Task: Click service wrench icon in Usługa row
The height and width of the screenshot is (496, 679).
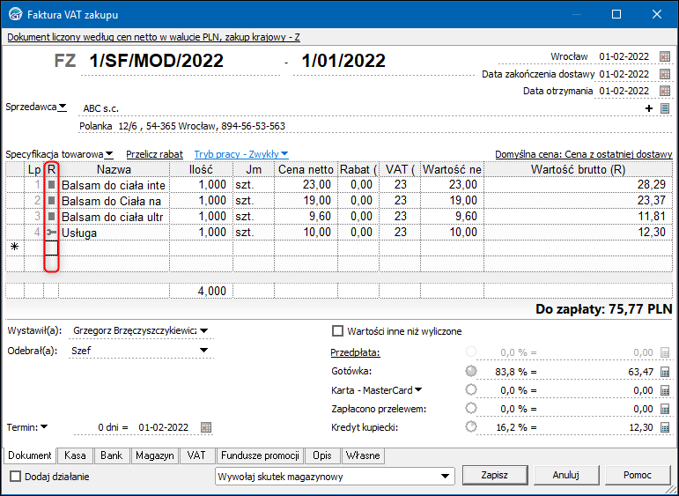Action: [52, 233]
